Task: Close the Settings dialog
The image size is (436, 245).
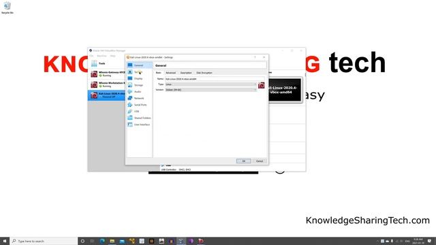Action: [264, 57]
